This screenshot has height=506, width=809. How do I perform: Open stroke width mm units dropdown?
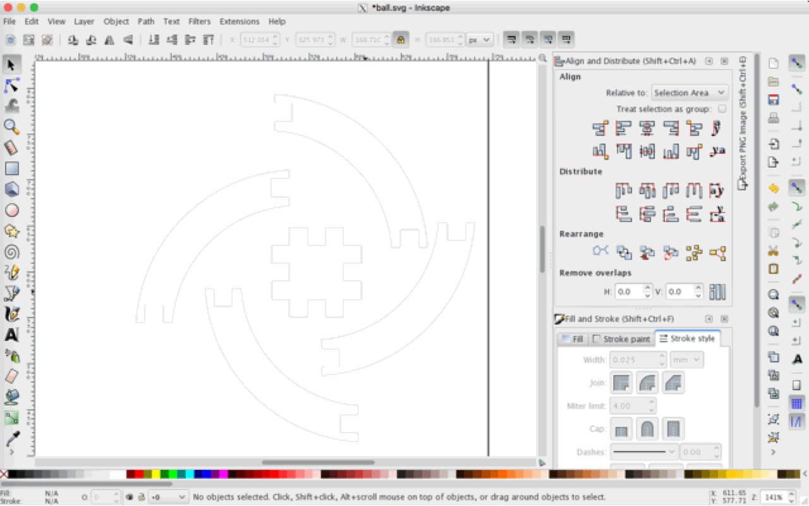point(687,359)
